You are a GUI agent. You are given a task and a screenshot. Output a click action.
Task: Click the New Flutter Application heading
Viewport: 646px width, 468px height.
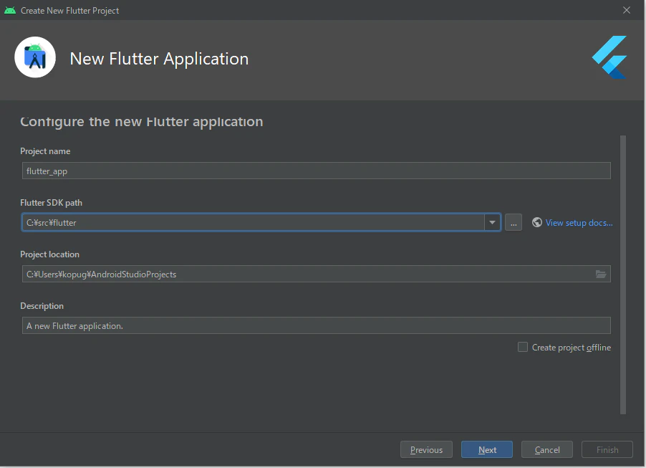(x=159, y=59)
